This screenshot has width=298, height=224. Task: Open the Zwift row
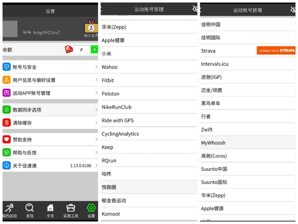coord(248,129)
